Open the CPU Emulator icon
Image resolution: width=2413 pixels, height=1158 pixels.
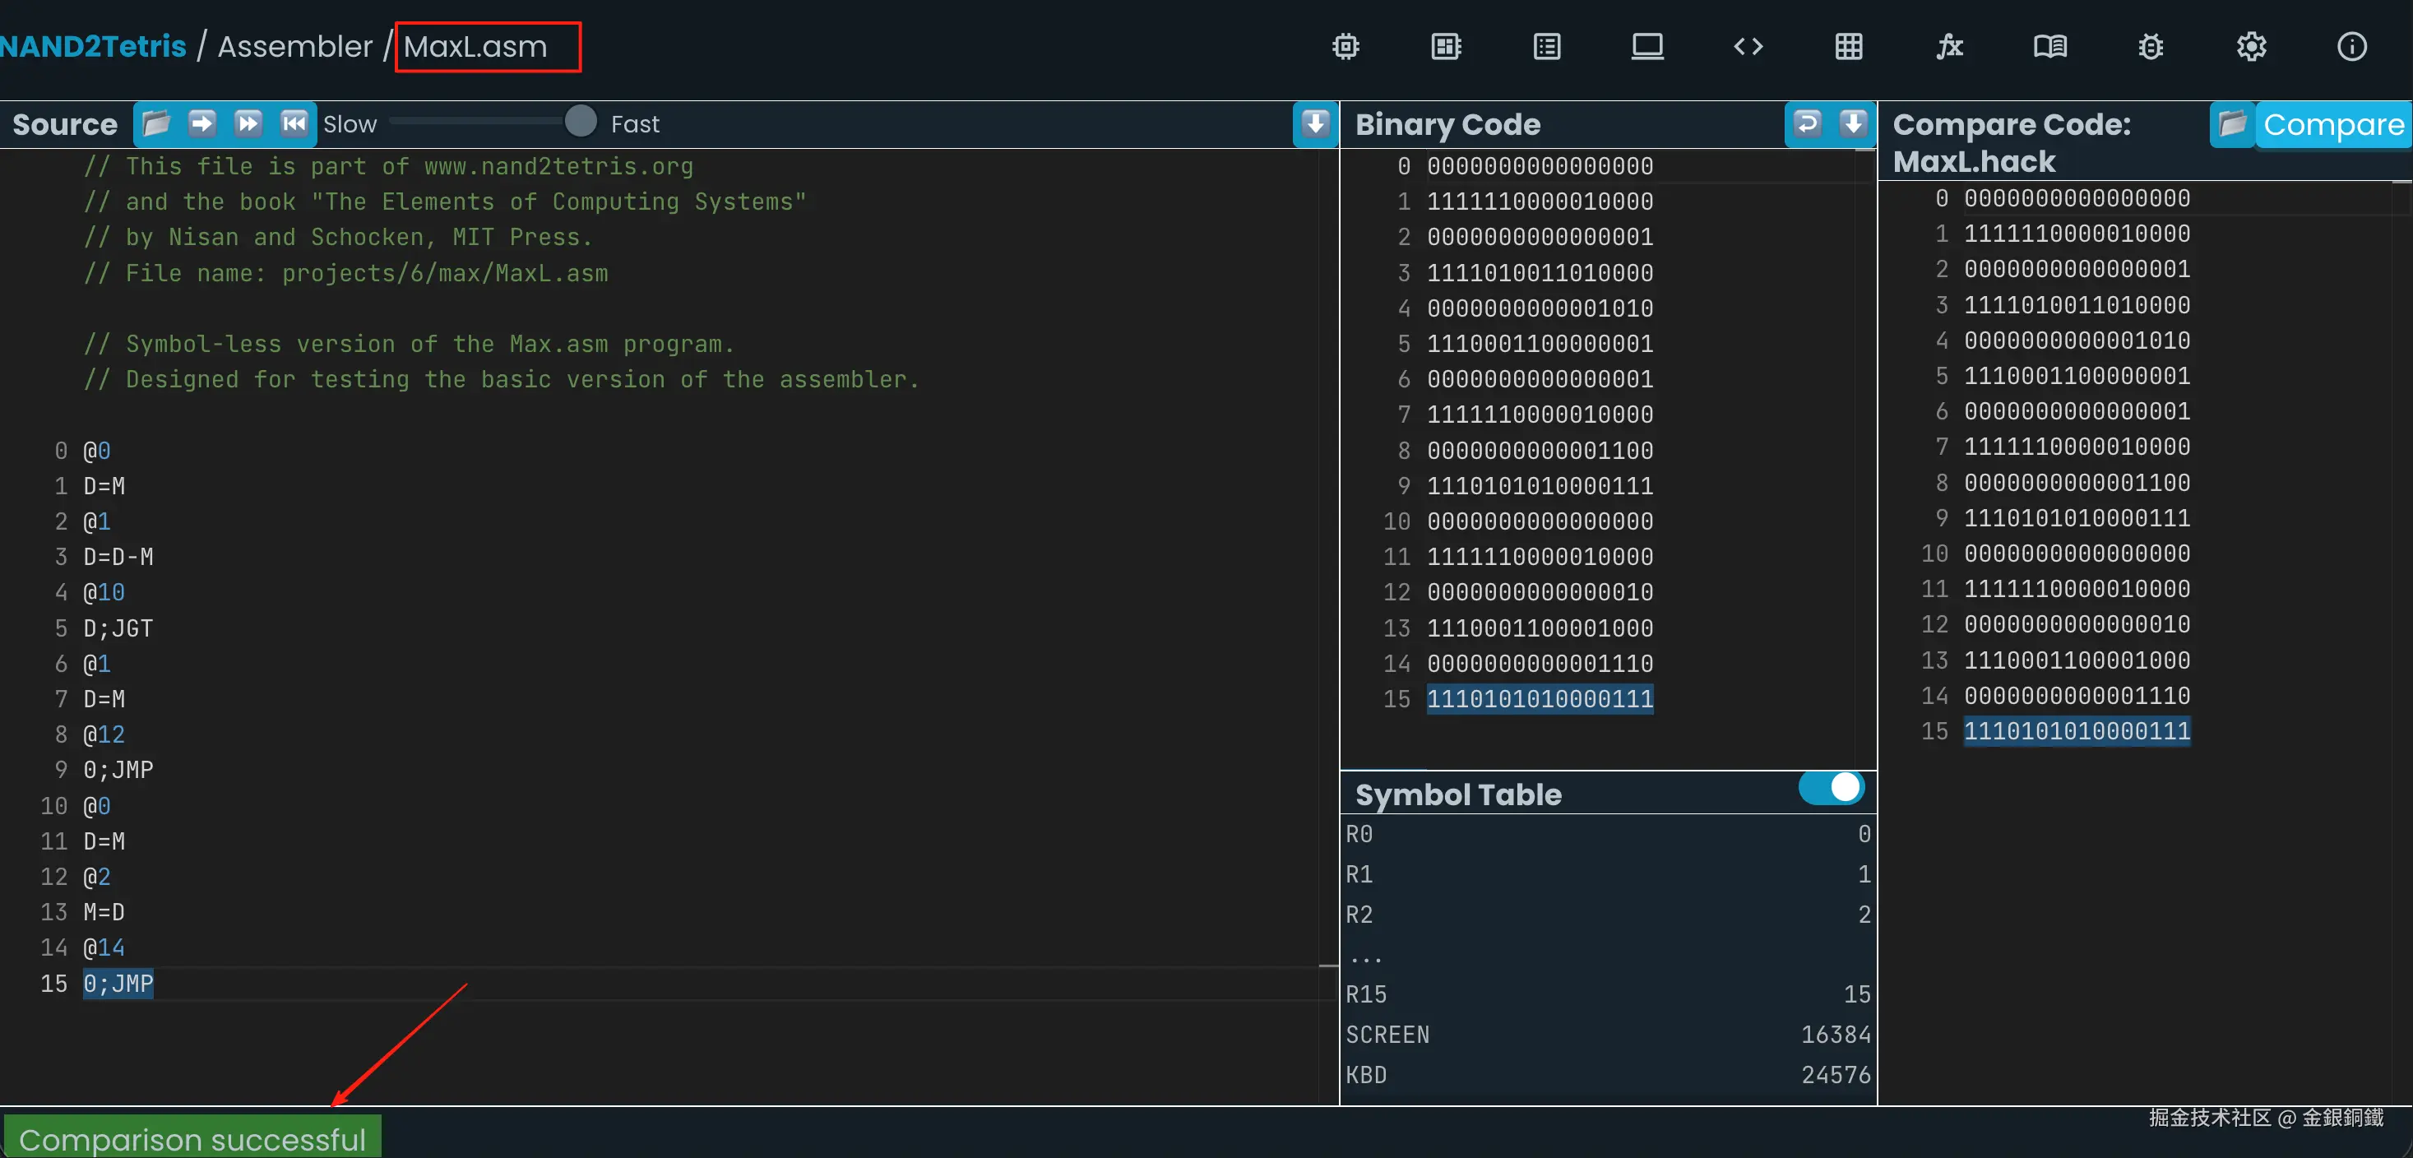1447,47
